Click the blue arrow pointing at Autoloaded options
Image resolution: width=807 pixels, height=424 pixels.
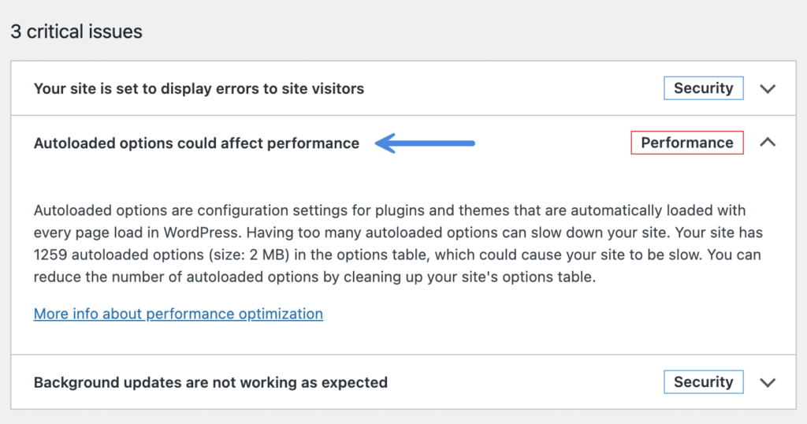pyautogui.click(x=425, y=143)
